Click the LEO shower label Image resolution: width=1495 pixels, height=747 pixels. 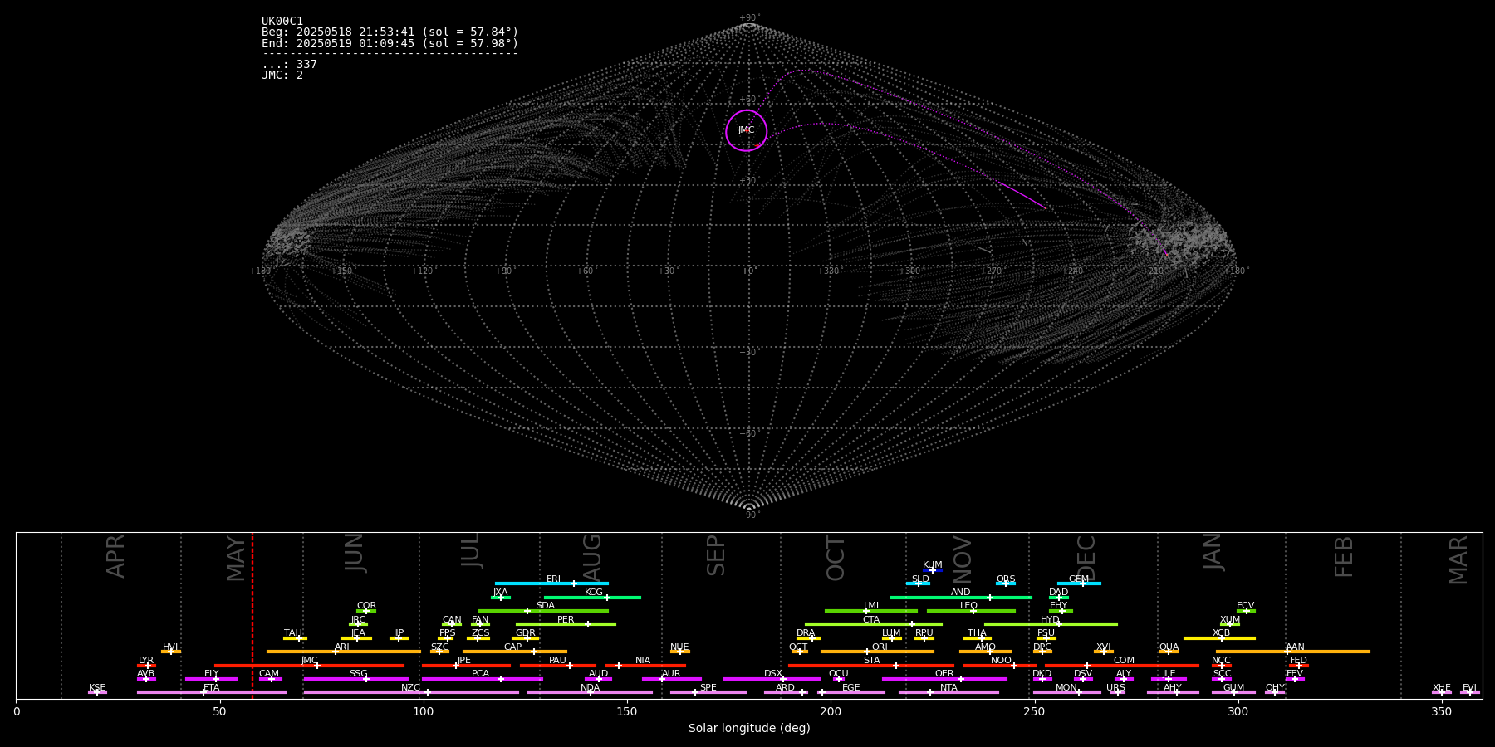[x=969, y=606]
